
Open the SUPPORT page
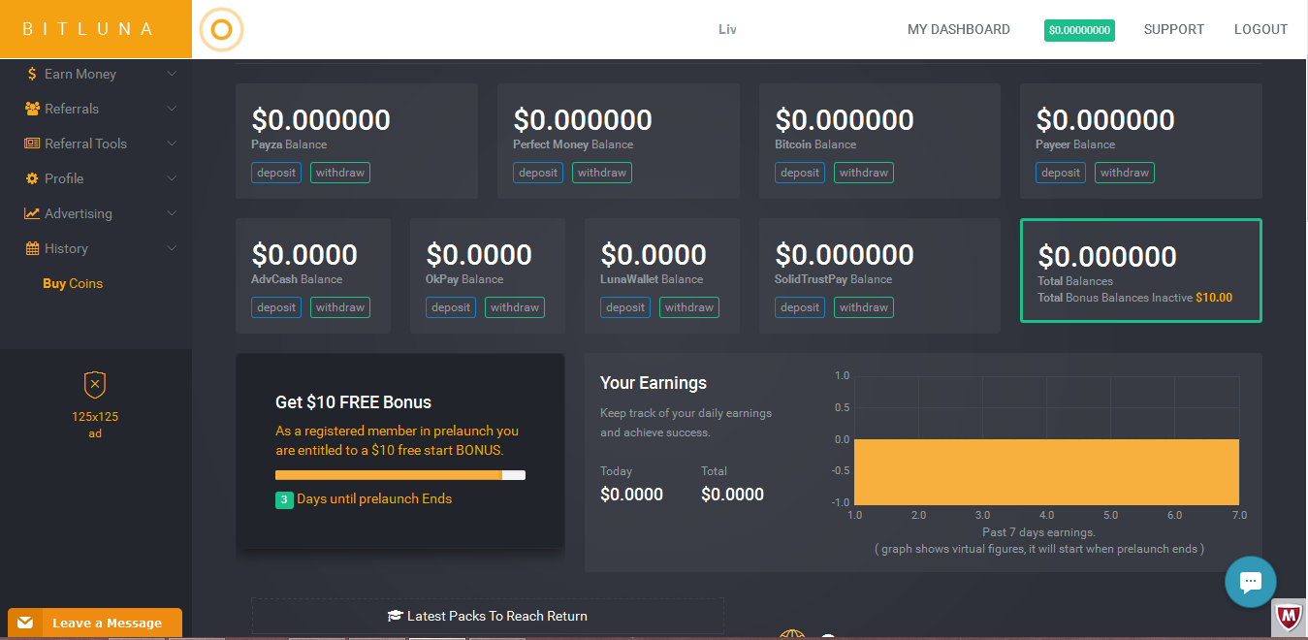1174,29
